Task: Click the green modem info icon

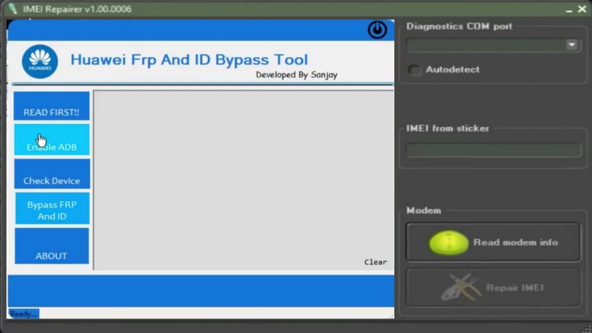Action: (448, 243)
